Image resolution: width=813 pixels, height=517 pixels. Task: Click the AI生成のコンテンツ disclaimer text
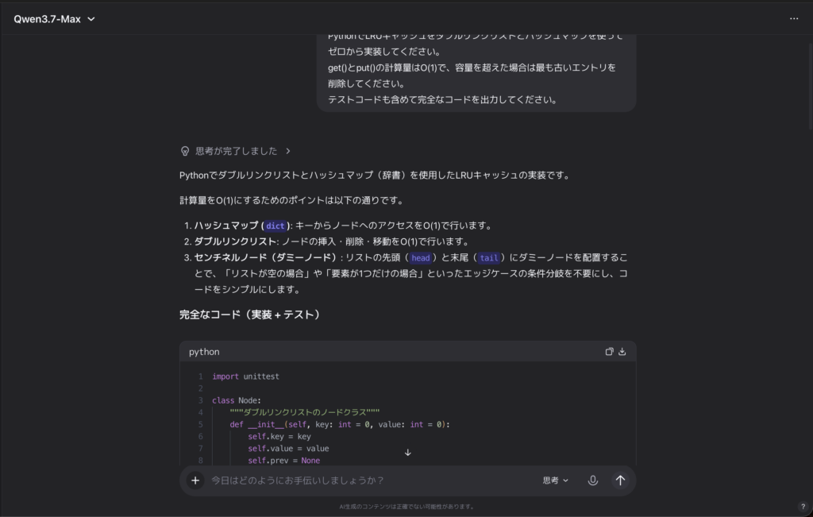pyautogui.click(x=406, y=507)
